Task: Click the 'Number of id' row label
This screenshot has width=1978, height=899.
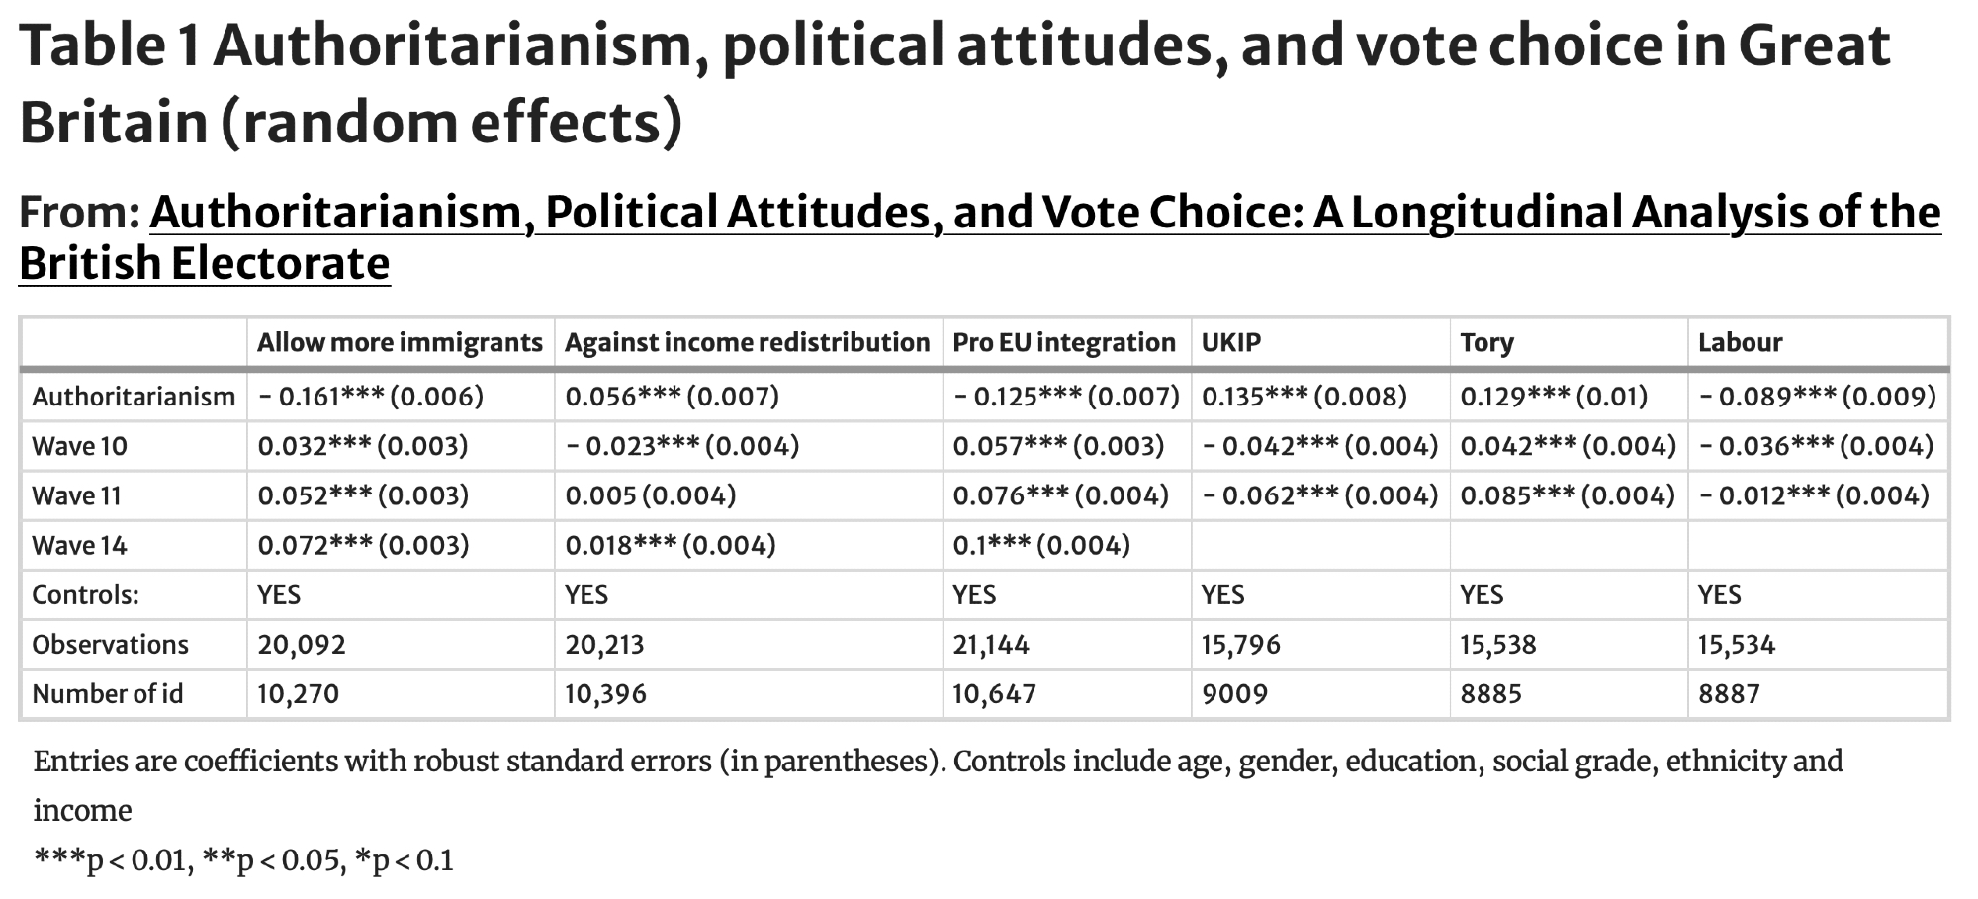Action: (107, 694)
